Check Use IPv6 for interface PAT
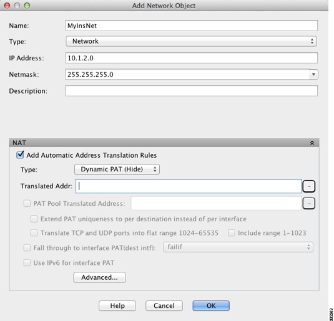This screenshot has height=321, width=334. tap(27, 262)
